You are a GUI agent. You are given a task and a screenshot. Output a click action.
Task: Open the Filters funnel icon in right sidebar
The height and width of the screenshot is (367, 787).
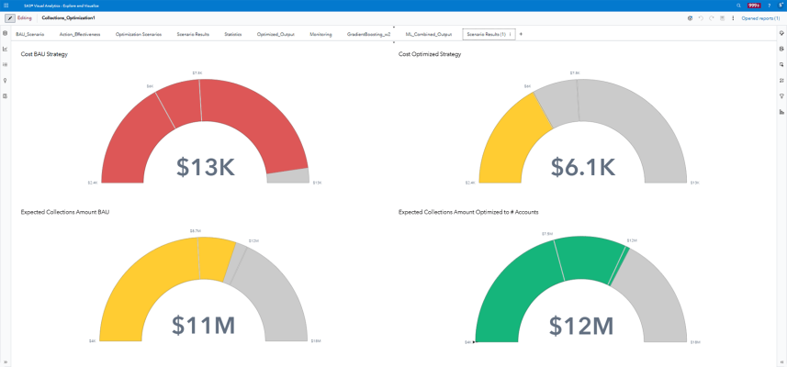tap(781, 95)
